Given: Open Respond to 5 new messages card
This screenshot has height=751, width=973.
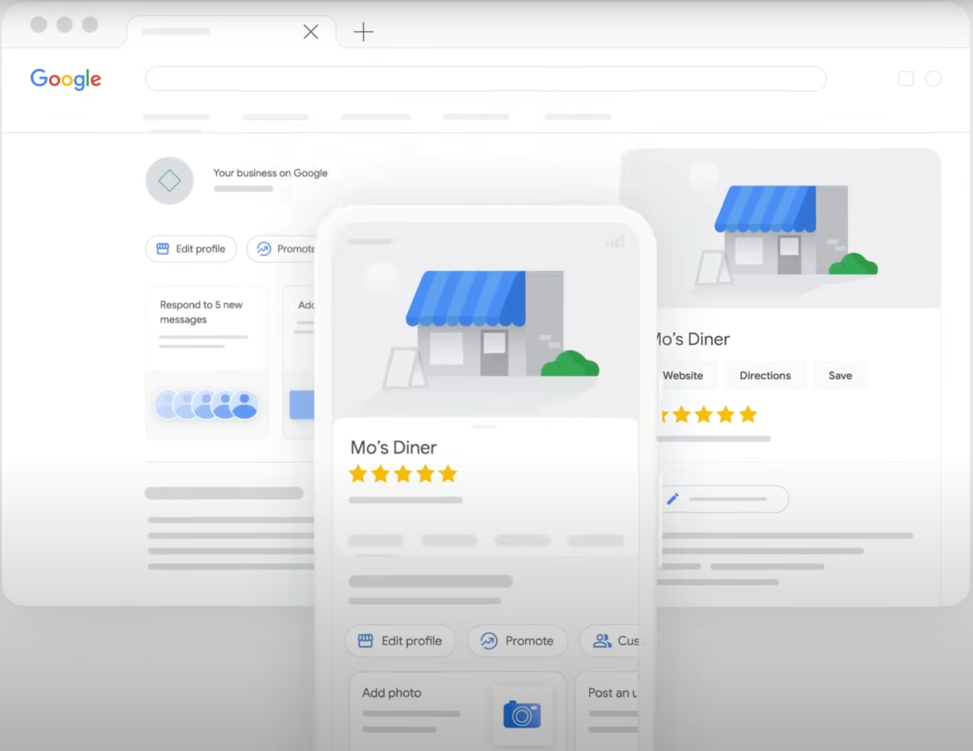Looking at the screenshot, I should pos(206,324).
